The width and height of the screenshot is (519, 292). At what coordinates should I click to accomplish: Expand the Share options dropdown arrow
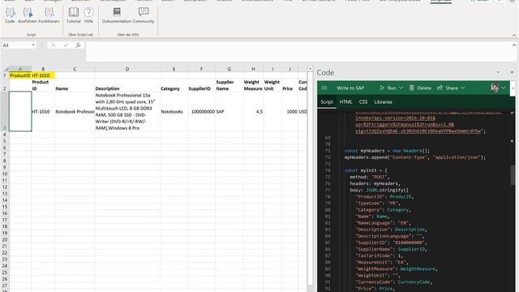pos(463,88)
